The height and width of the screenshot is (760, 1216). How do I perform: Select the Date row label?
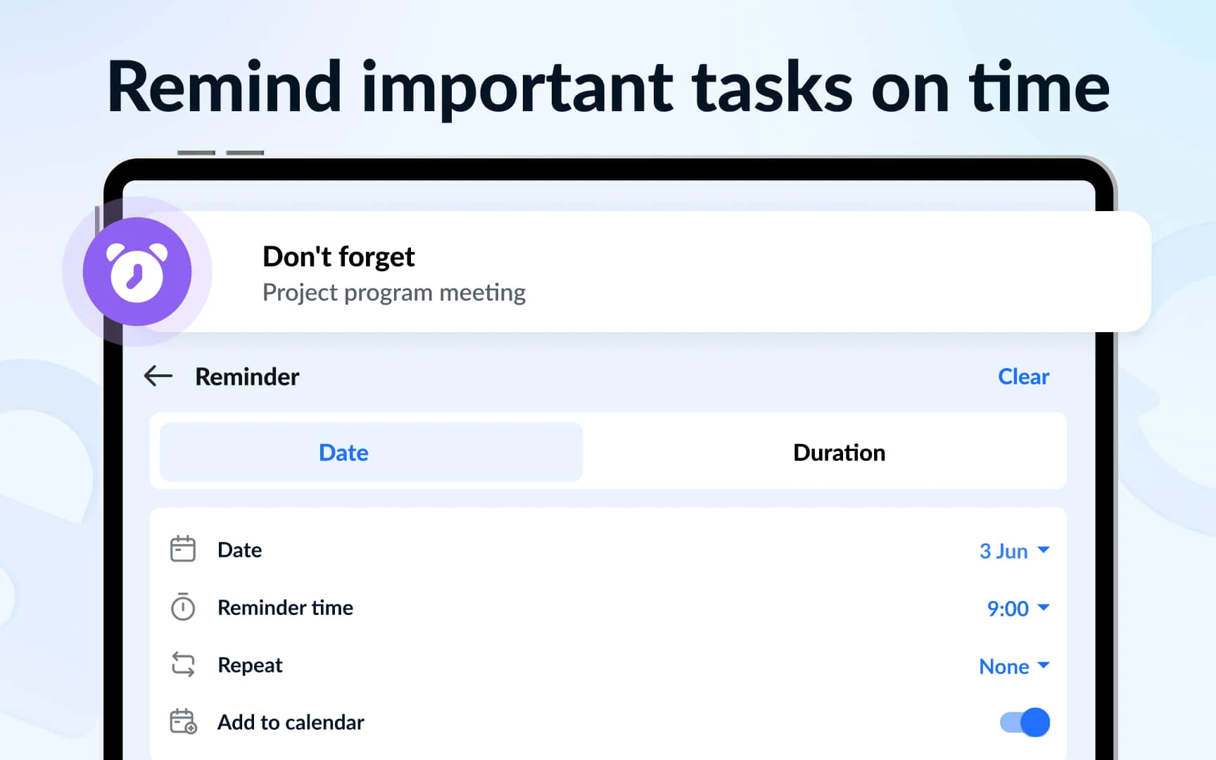point(239,550)
